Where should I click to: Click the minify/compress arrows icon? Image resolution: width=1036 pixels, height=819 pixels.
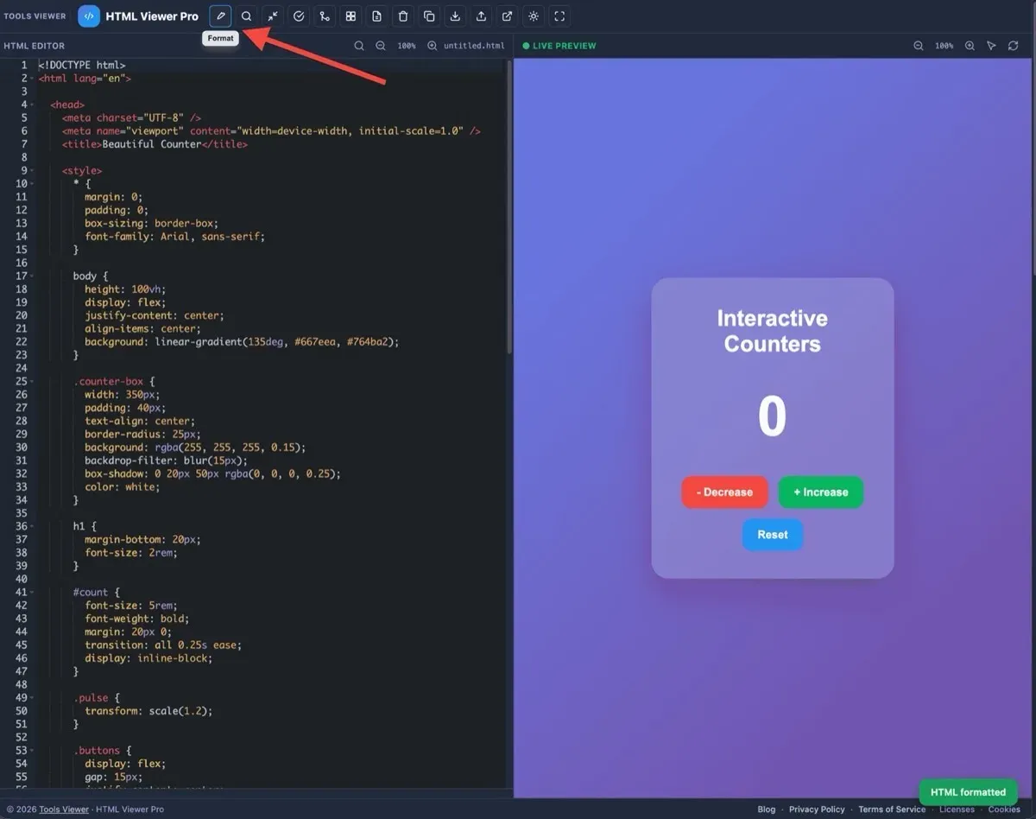273,16
